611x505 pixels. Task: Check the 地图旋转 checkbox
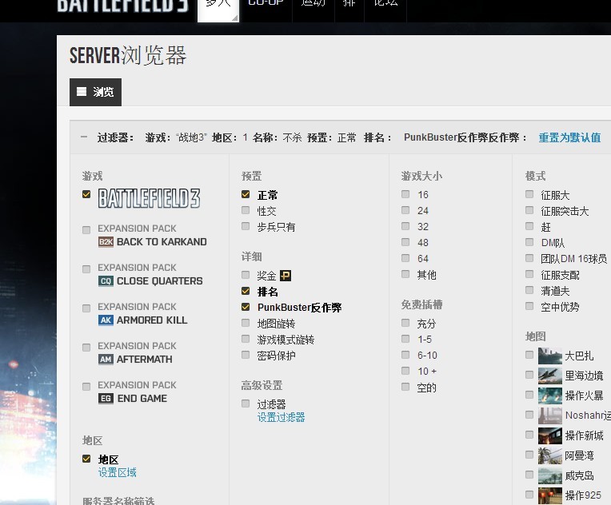(x=246, y=322)
